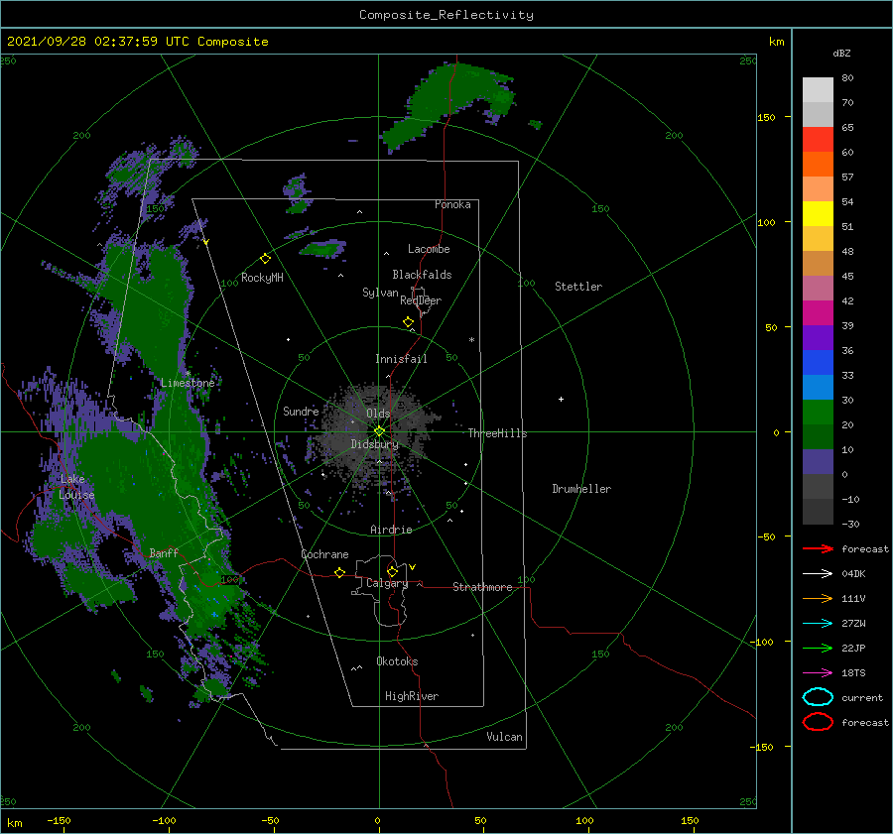Click the cyan 27ZW arrow icon

coord(818,624)
